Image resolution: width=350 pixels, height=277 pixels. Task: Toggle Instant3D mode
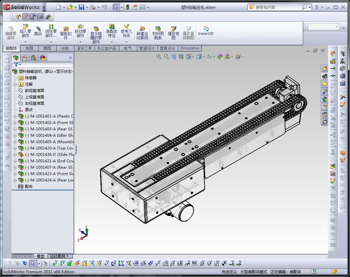[x=206, y=31]
